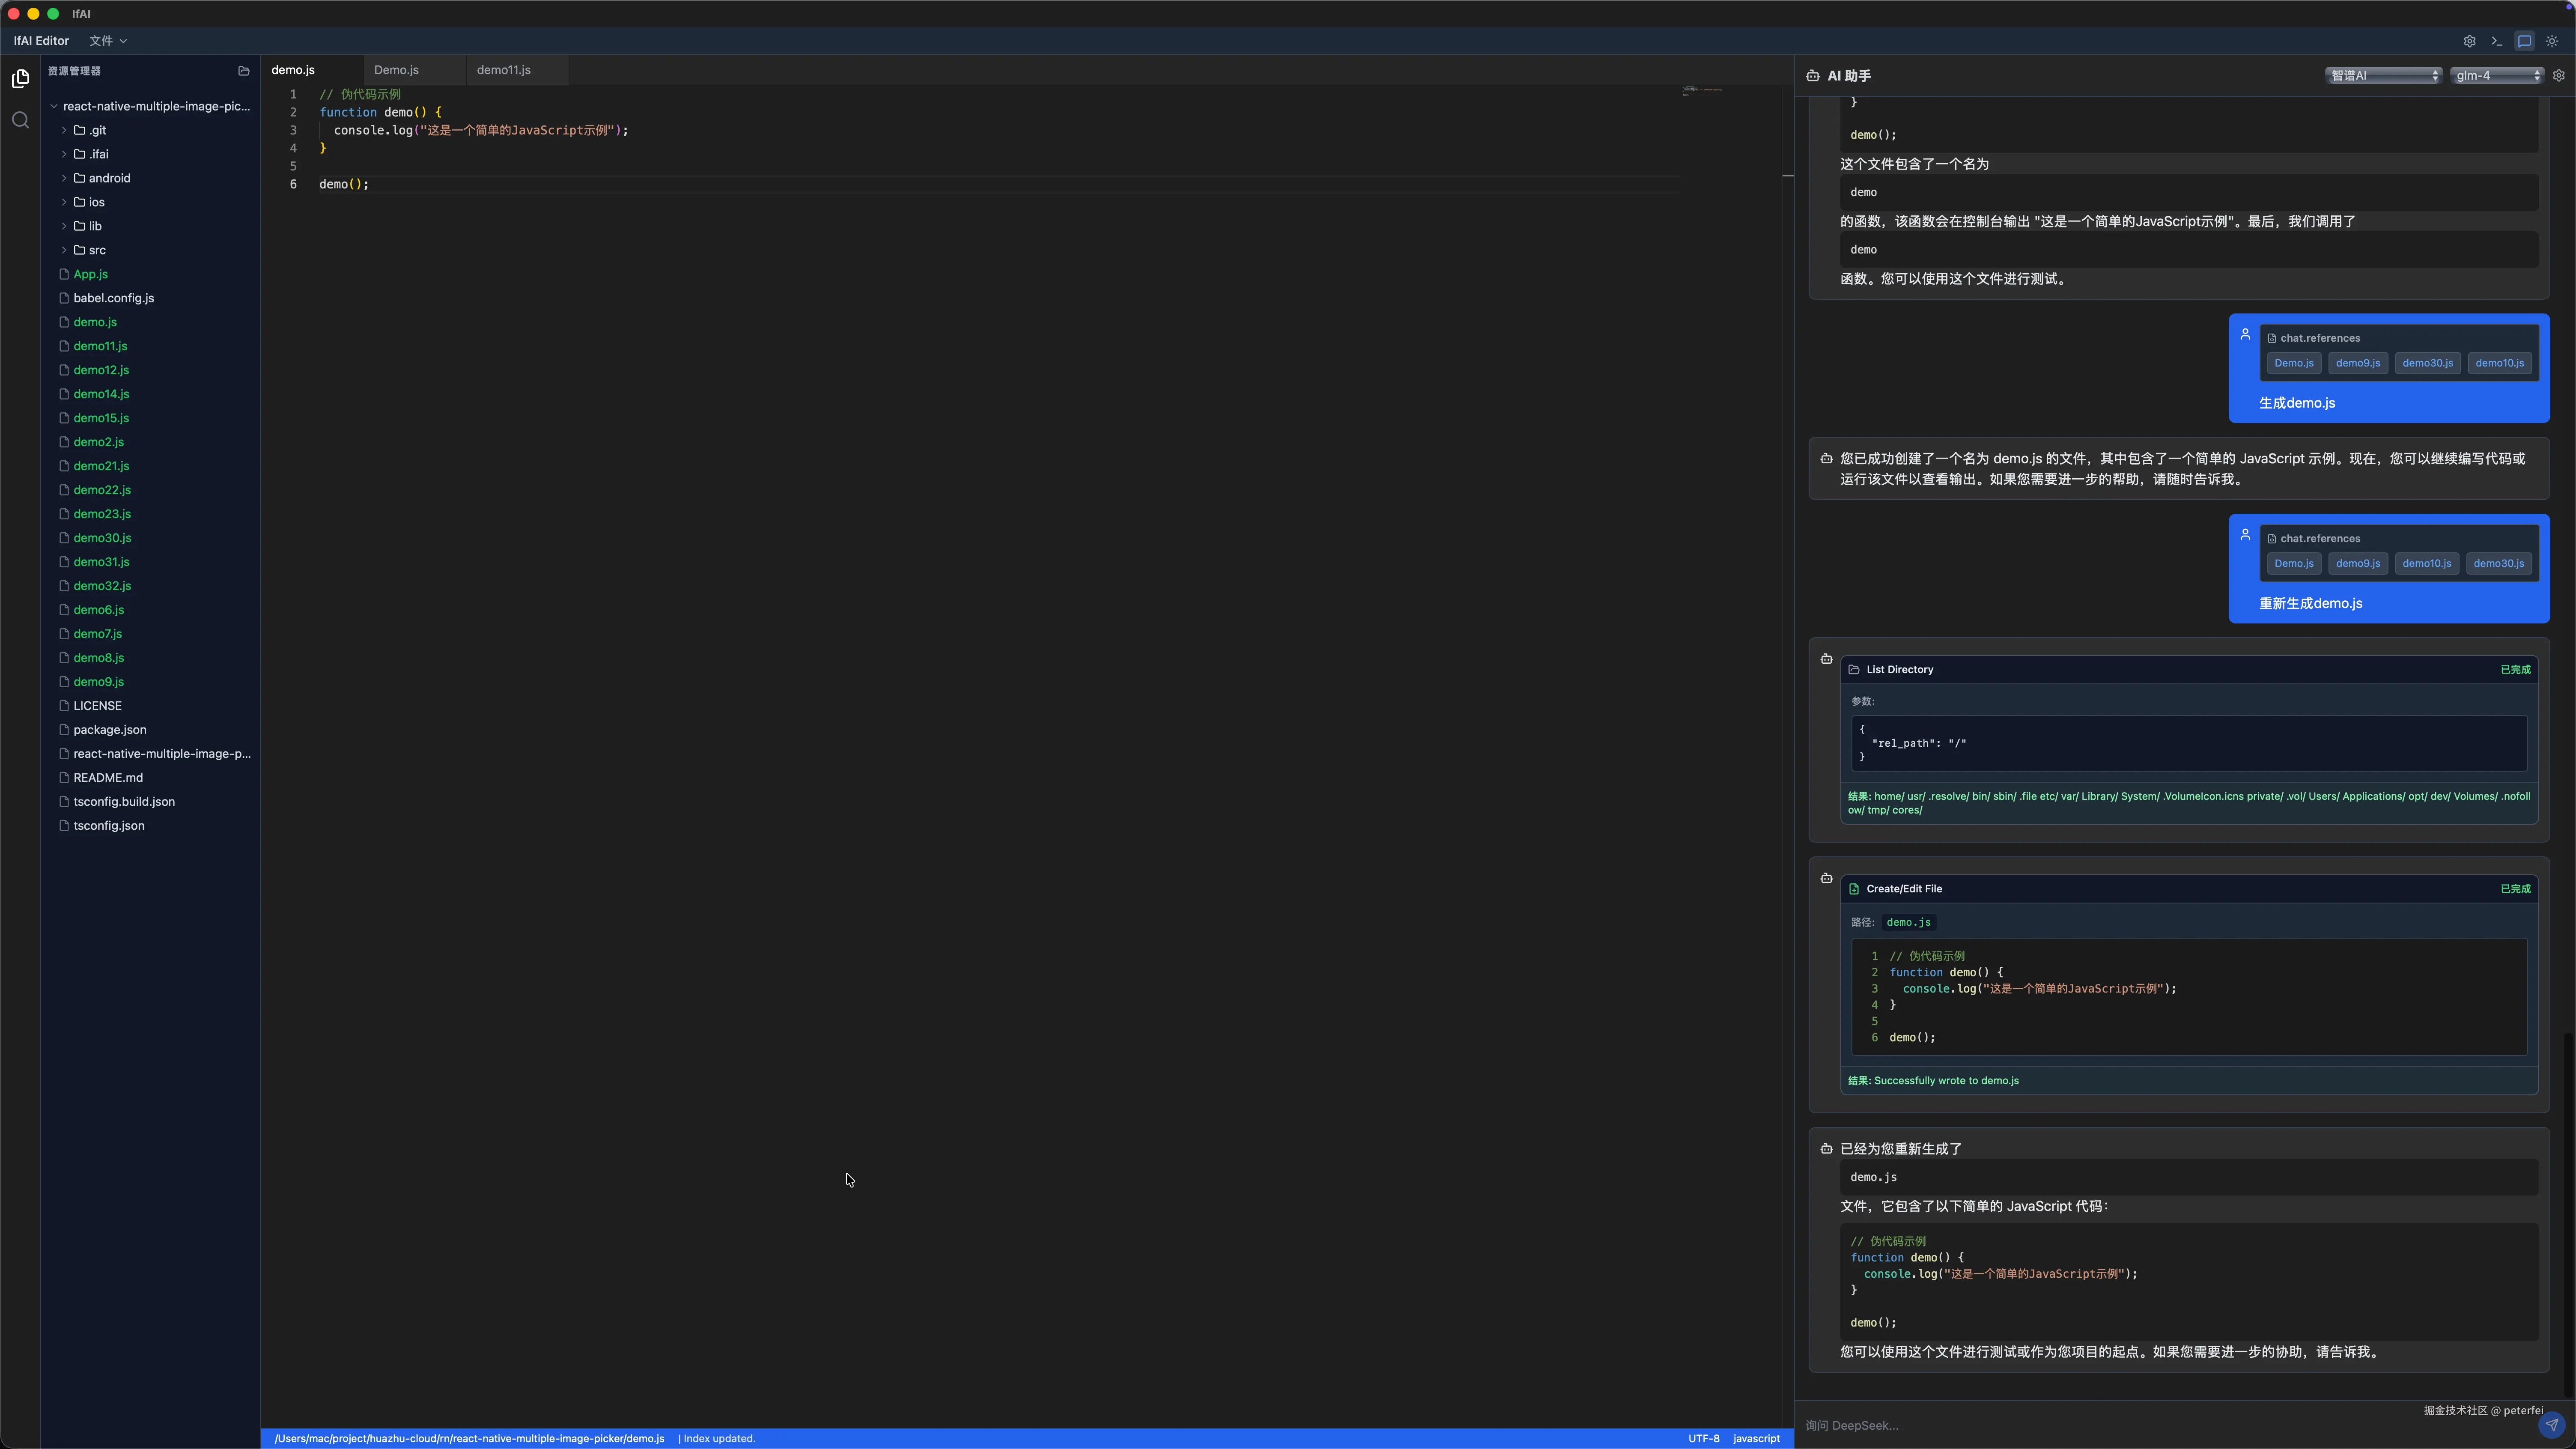Open the 文件 menu
The height and width of the screenshot is (1449, 2576).
pos(107,41)
